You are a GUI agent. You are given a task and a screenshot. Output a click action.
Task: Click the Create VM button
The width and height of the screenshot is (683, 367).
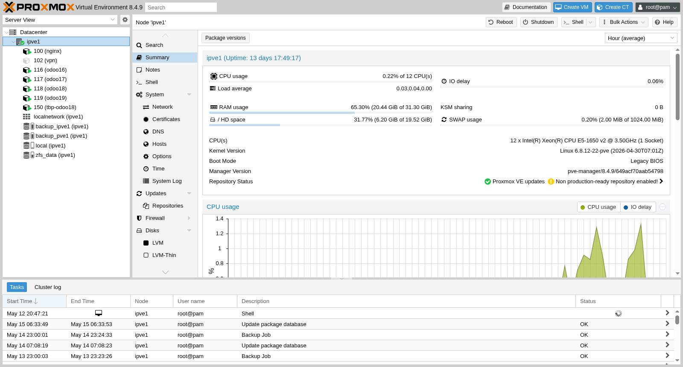(572, 7)
